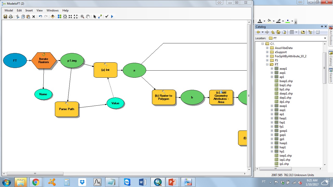Open Connect to Folder in Catalog toolbar

coord(303,32)
